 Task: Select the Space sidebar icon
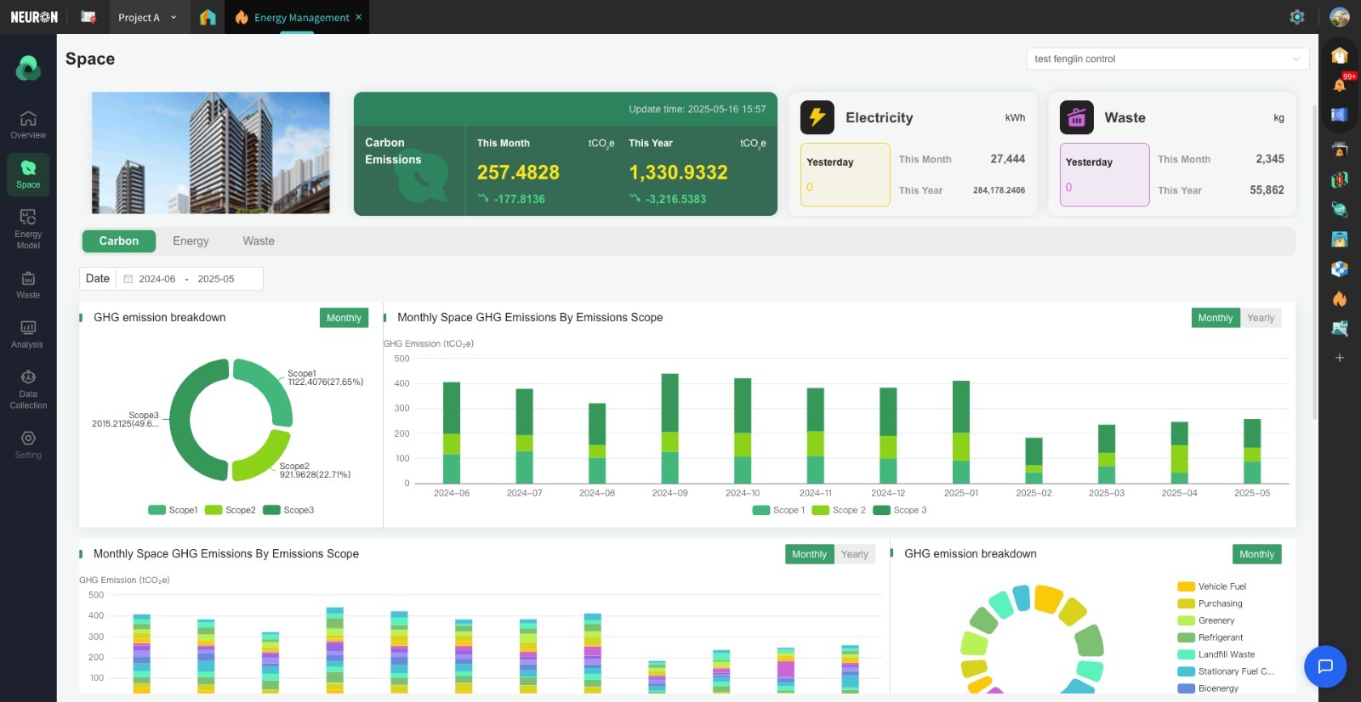28,173
